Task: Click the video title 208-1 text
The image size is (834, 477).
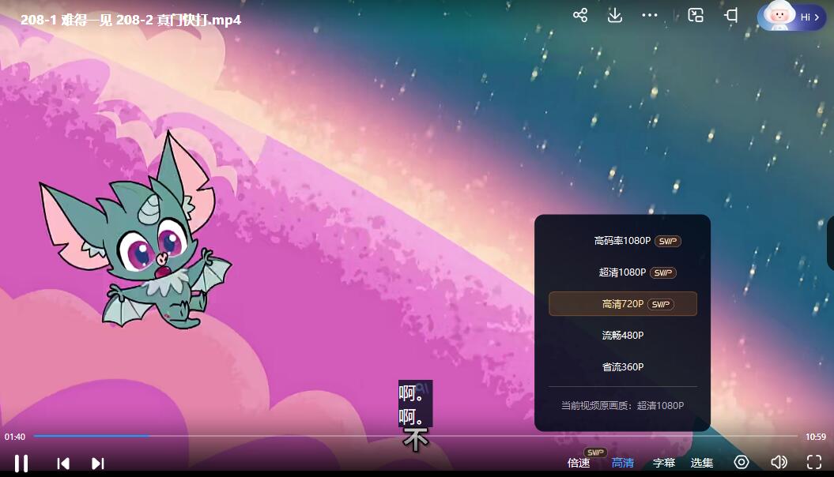Action: [131, 20]
